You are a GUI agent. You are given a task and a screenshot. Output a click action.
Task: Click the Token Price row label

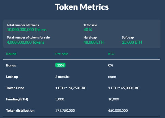(15, 88)
